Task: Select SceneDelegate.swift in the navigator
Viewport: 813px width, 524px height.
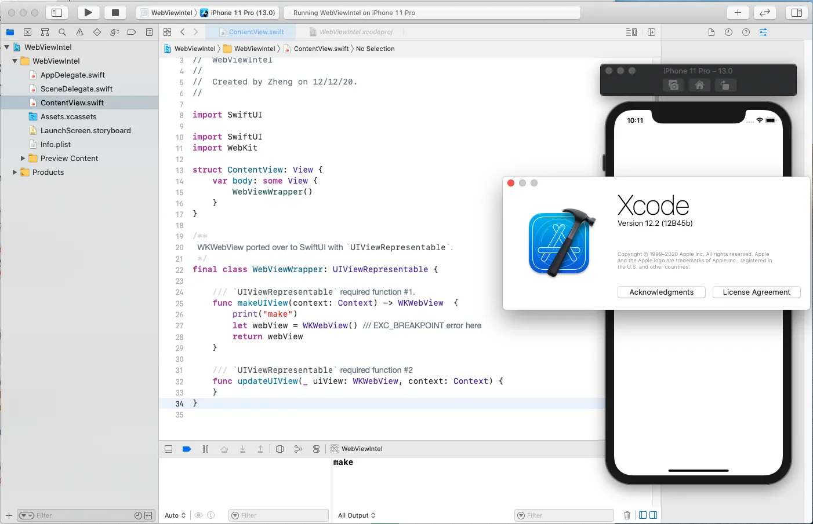Action: pos(77,89)
